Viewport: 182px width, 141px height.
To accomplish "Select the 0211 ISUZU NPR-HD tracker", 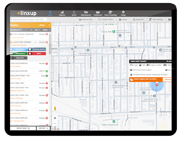I will 29,112.
